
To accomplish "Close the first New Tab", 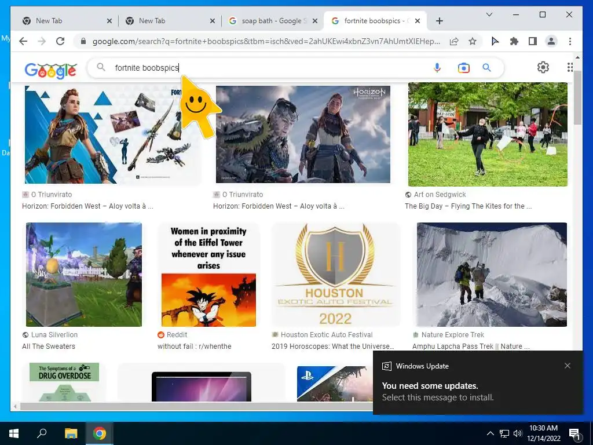I will click(109, 21).
